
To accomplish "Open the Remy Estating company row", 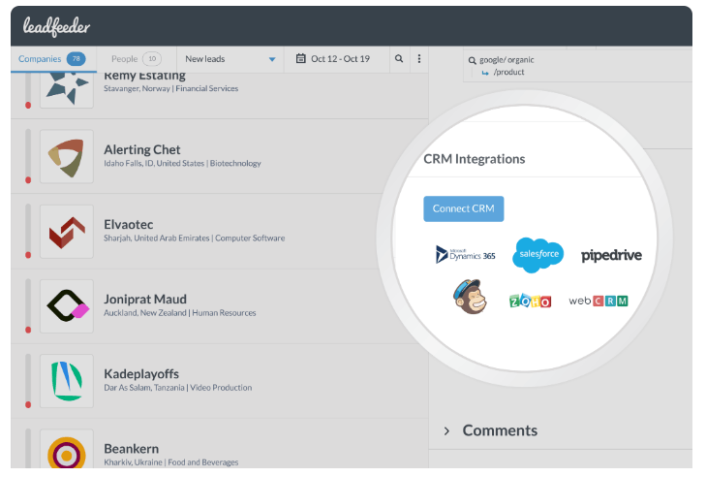I will point(220,96).
